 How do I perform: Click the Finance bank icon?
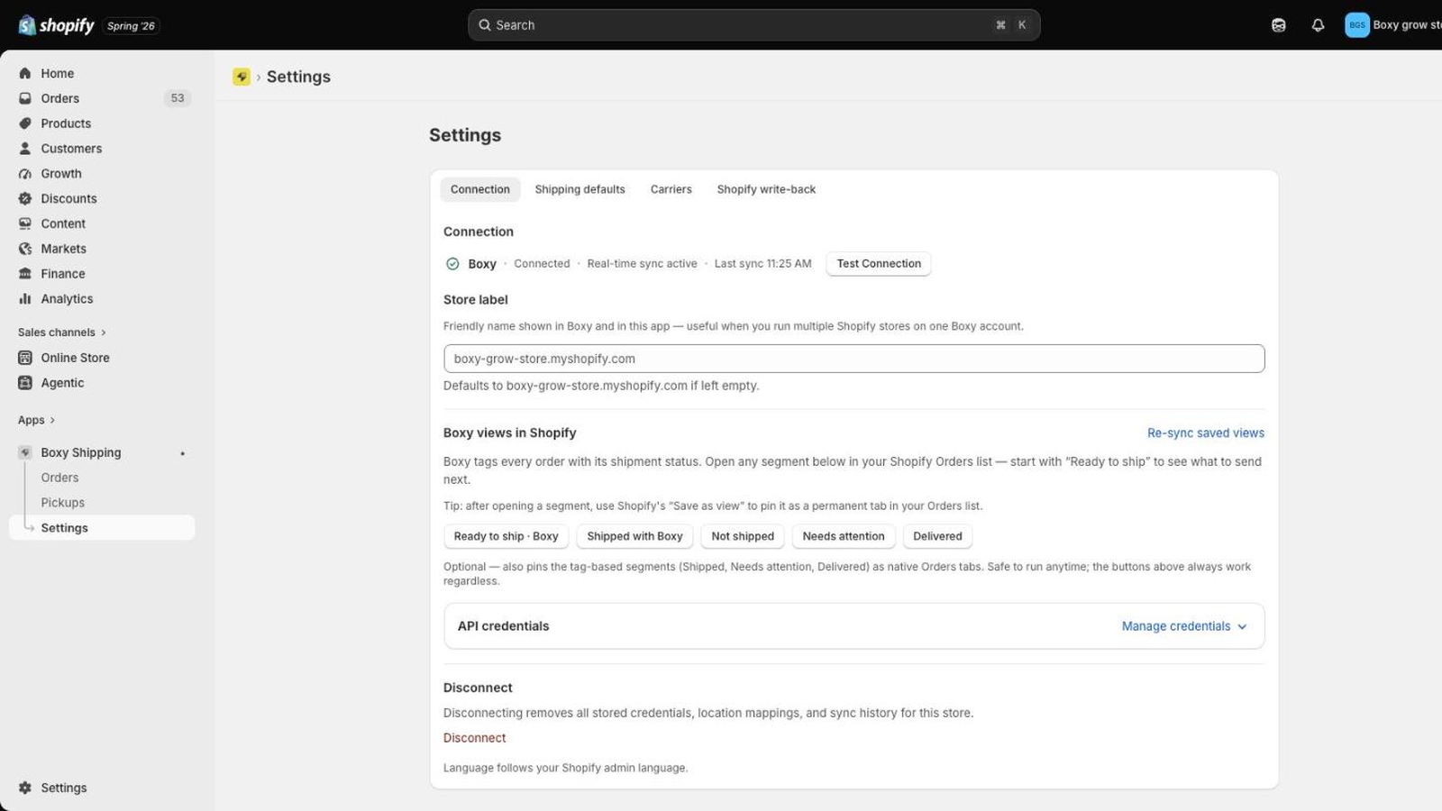click(x=25, y=274)
